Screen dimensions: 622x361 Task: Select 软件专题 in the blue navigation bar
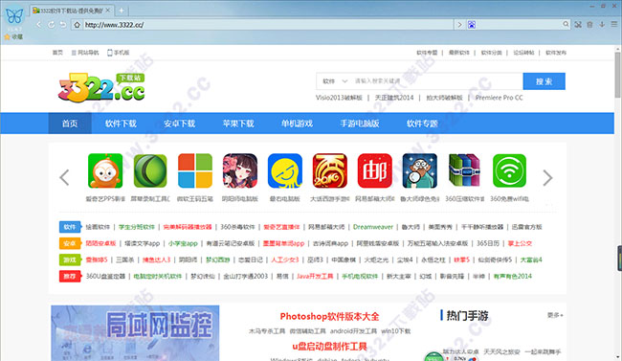point(422,124)
